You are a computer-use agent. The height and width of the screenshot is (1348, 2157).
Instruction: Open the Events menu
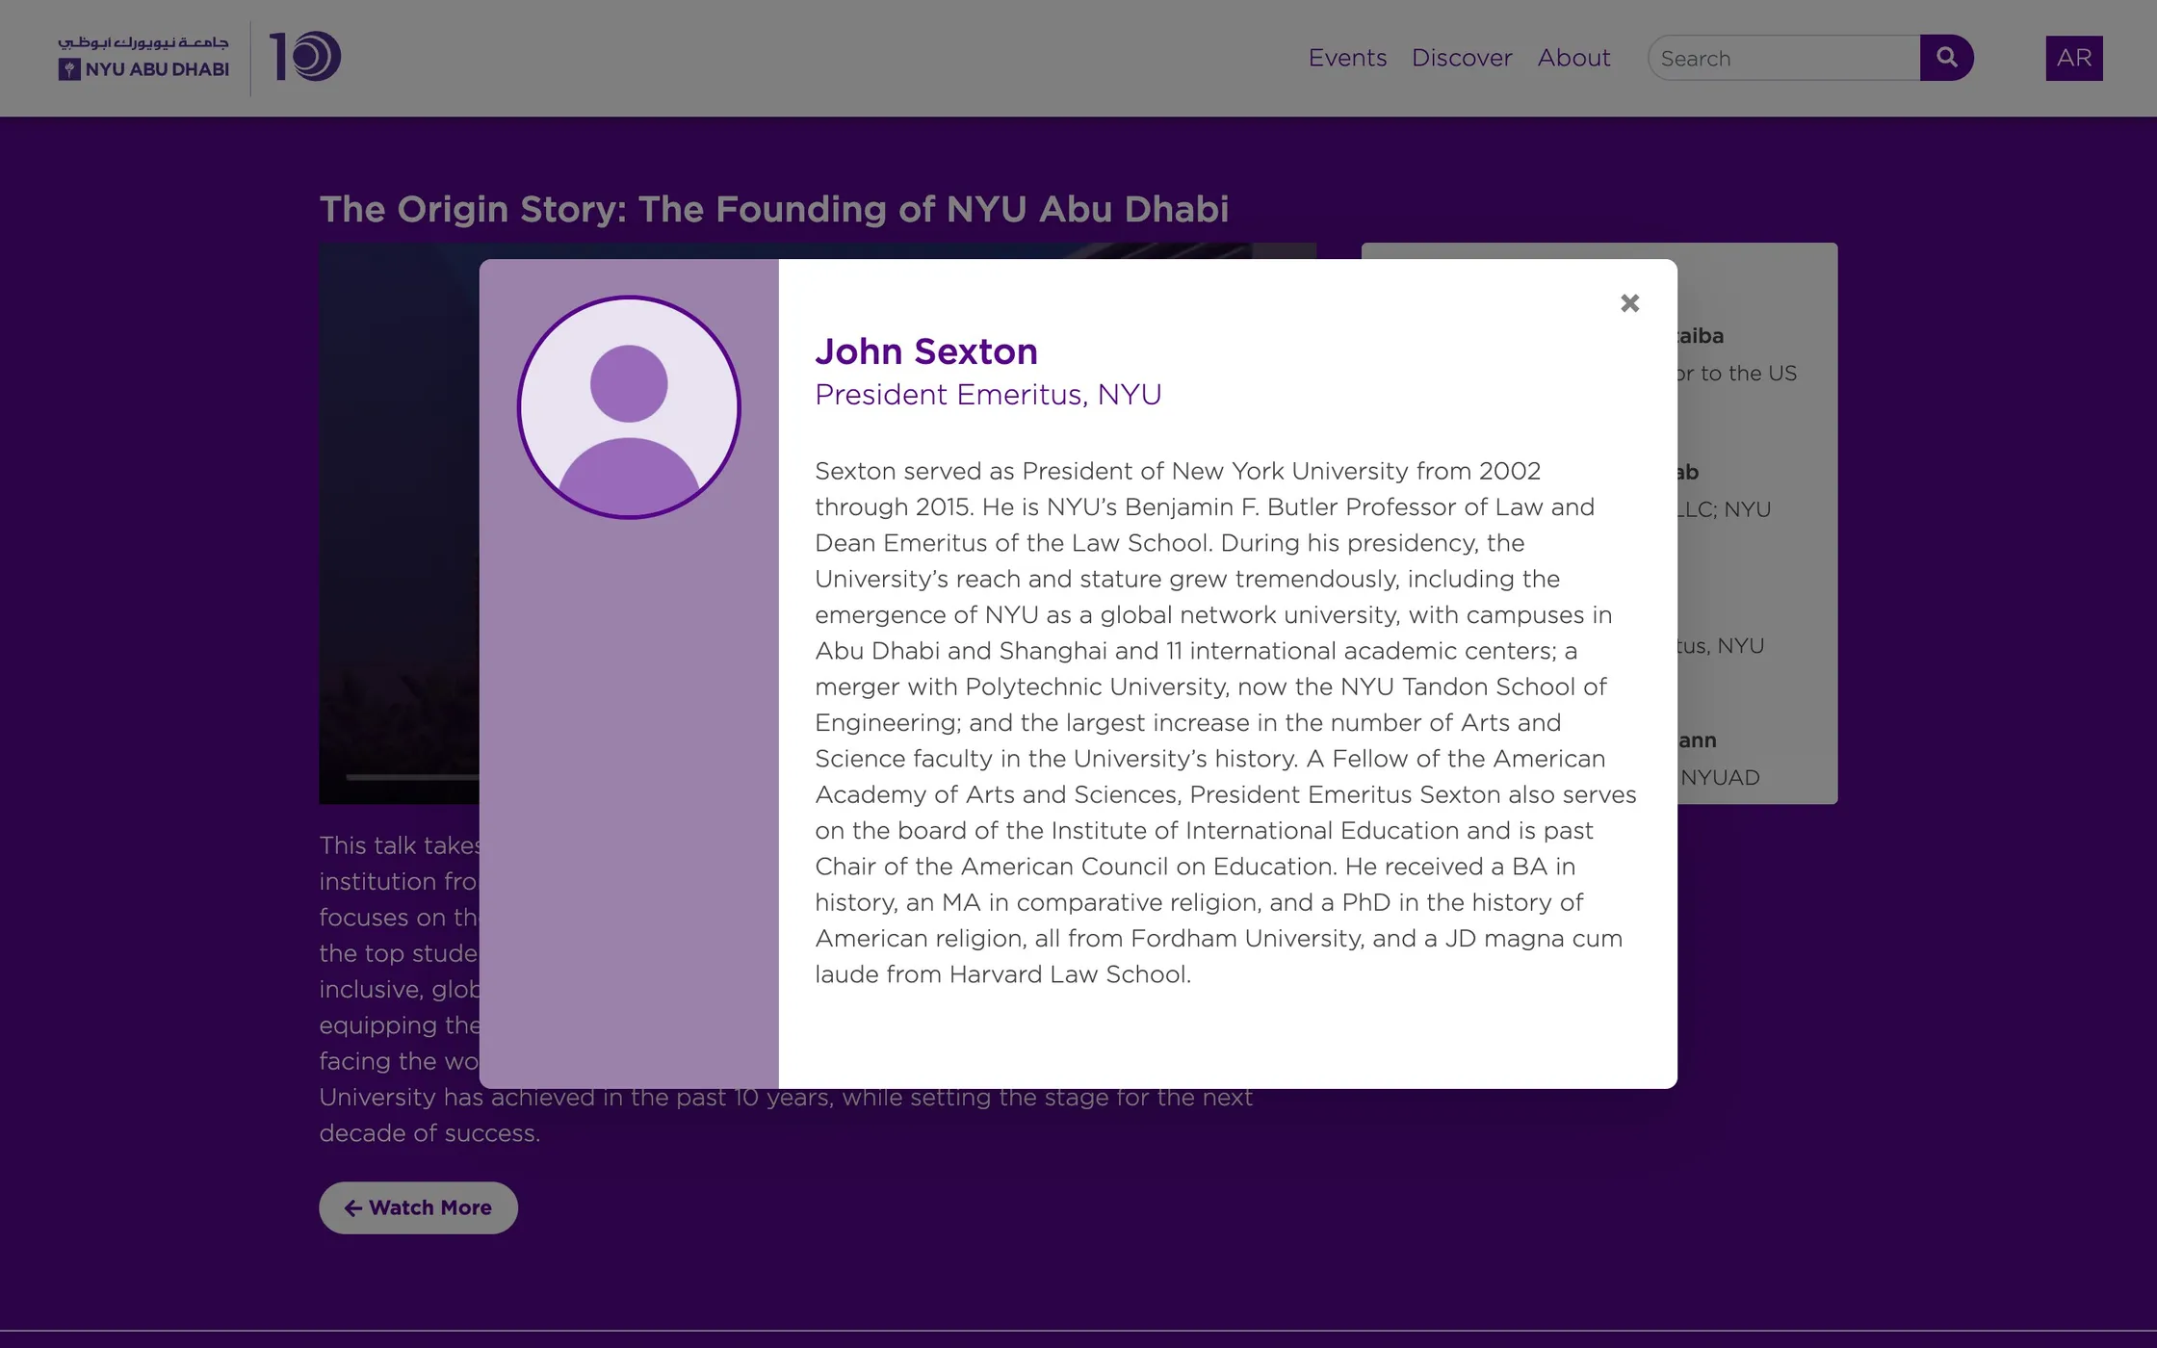[x=1347, y=58]
